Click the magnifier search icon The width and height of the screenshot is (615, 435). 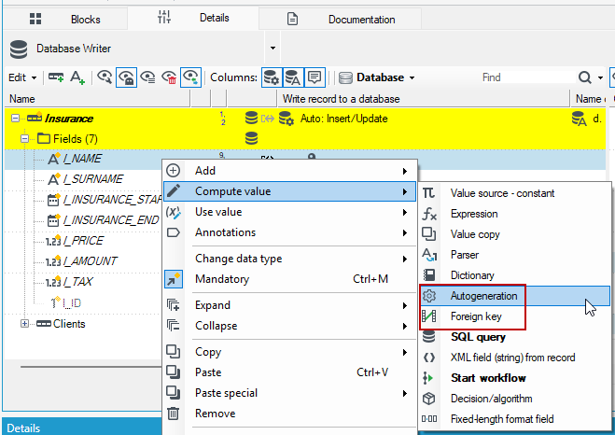(584, 77)
